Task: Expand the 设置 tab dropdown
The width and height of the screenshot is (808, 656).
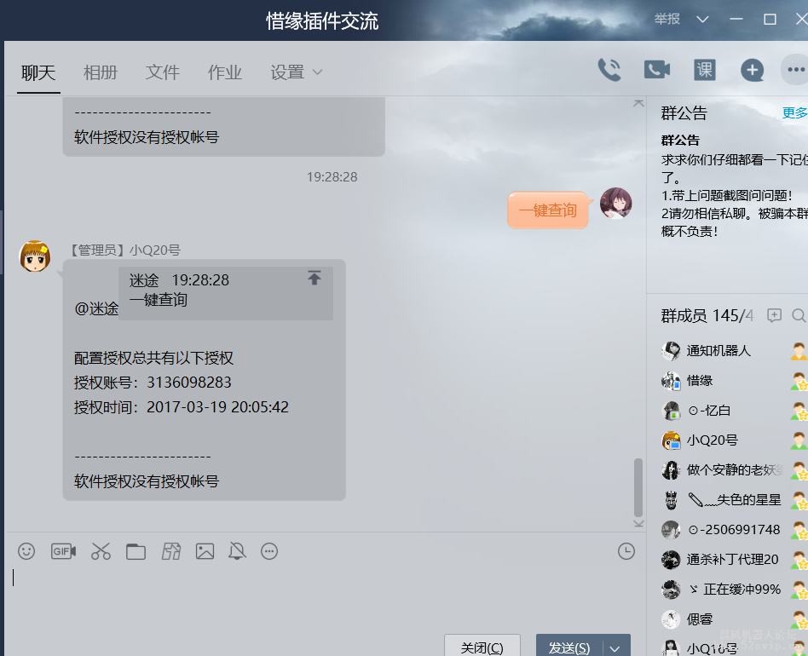Action: pyautogui.click(x=316, y=73)
